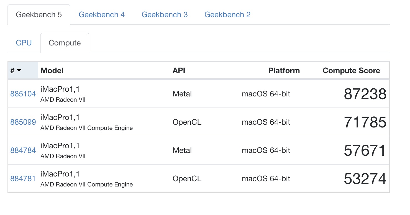Select the Geekbench 2 tab
The height and width of the screenshot is (215, 410).
pyautogui.click(x=227, y=15)
